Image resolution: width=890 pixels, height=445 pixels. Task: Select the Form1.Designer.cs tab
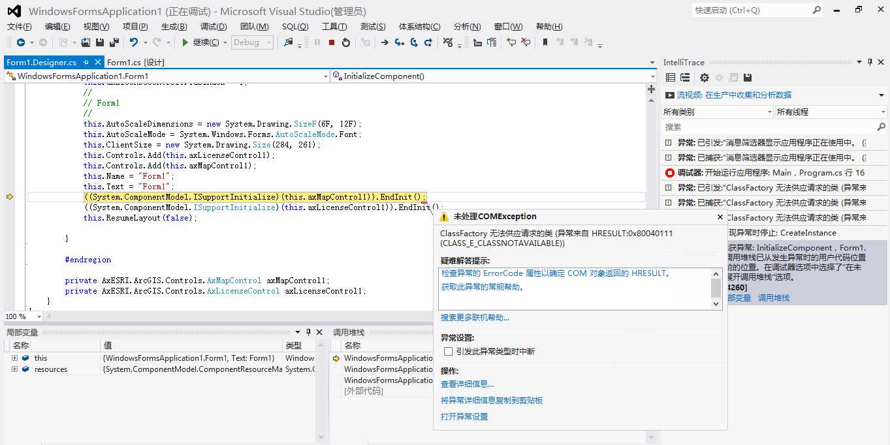click(x=42, y=63)
